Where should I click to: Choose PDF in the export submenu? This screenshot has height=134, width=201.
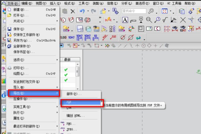point(80,102)
